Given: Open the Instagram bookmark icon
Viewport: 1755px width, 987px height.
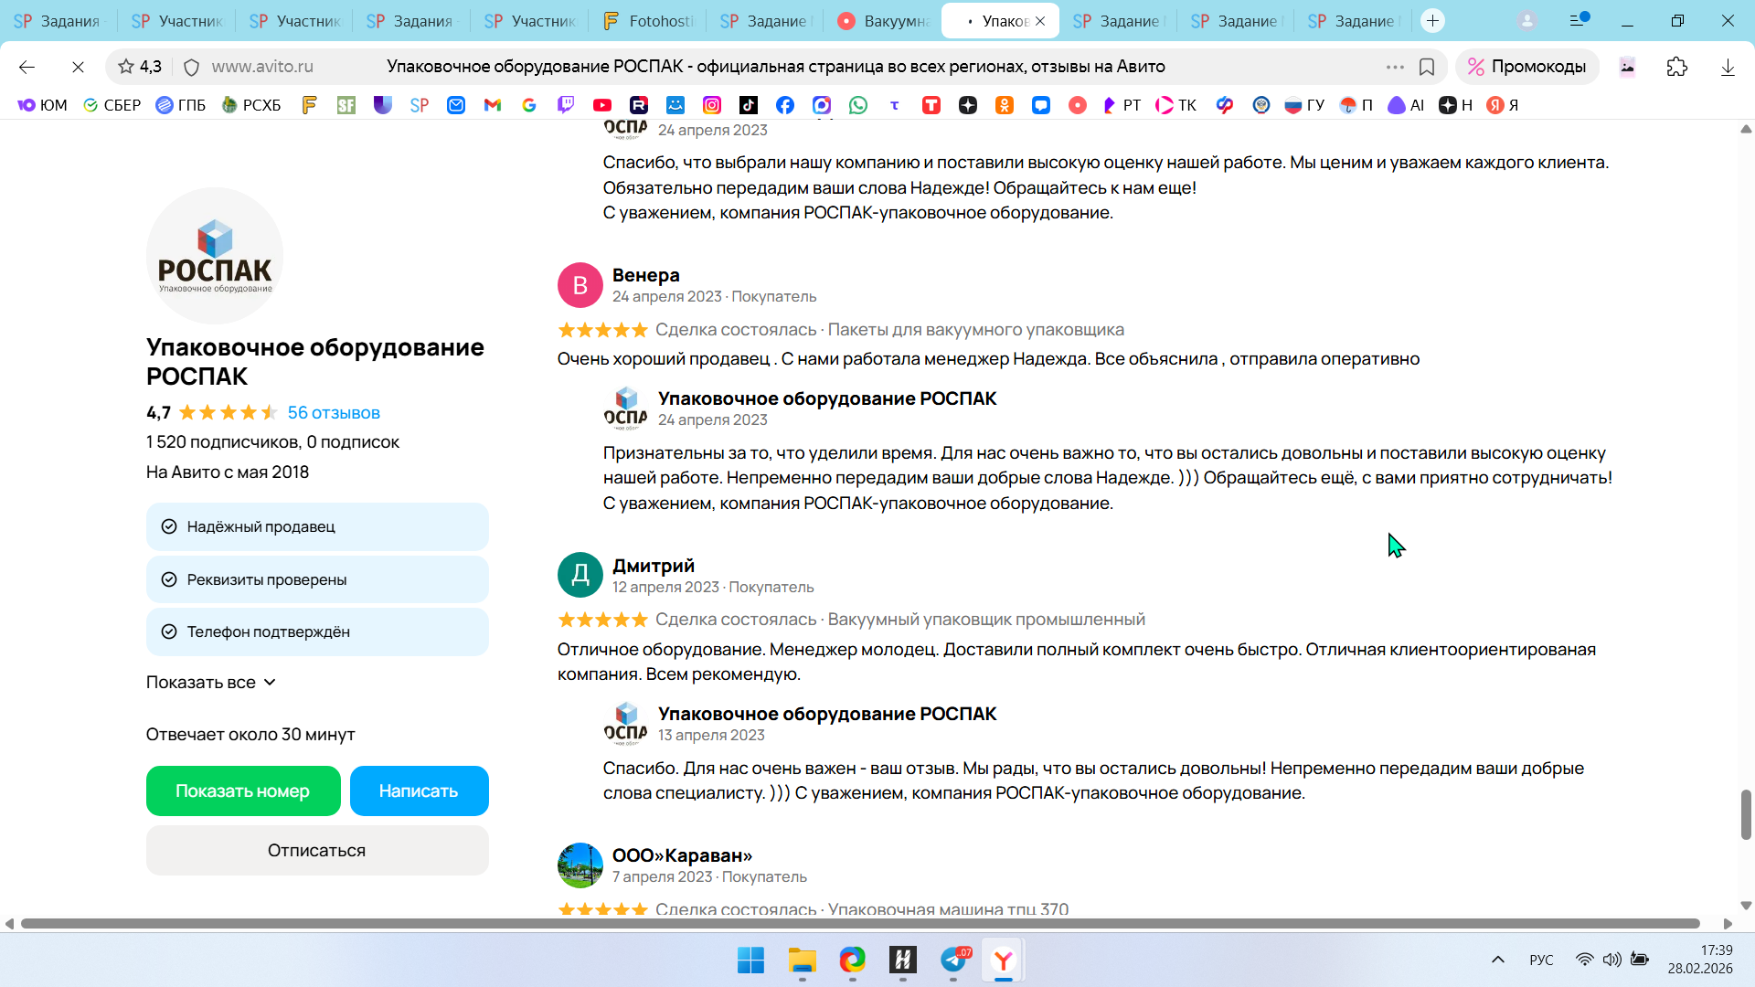Looking at the screenshot, I should point(712,105).
